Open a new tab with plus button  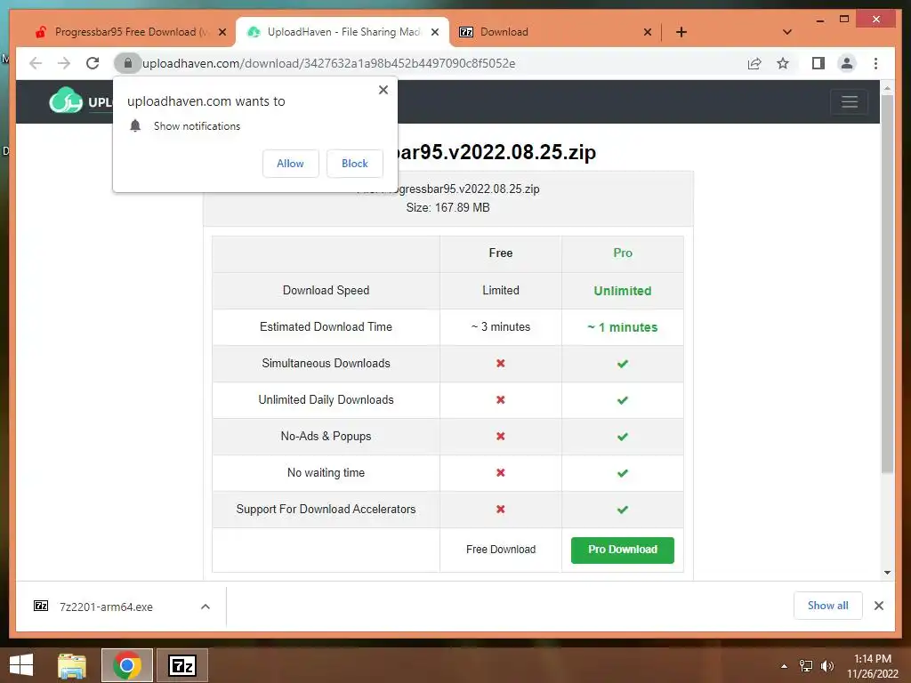click(681, 32)
